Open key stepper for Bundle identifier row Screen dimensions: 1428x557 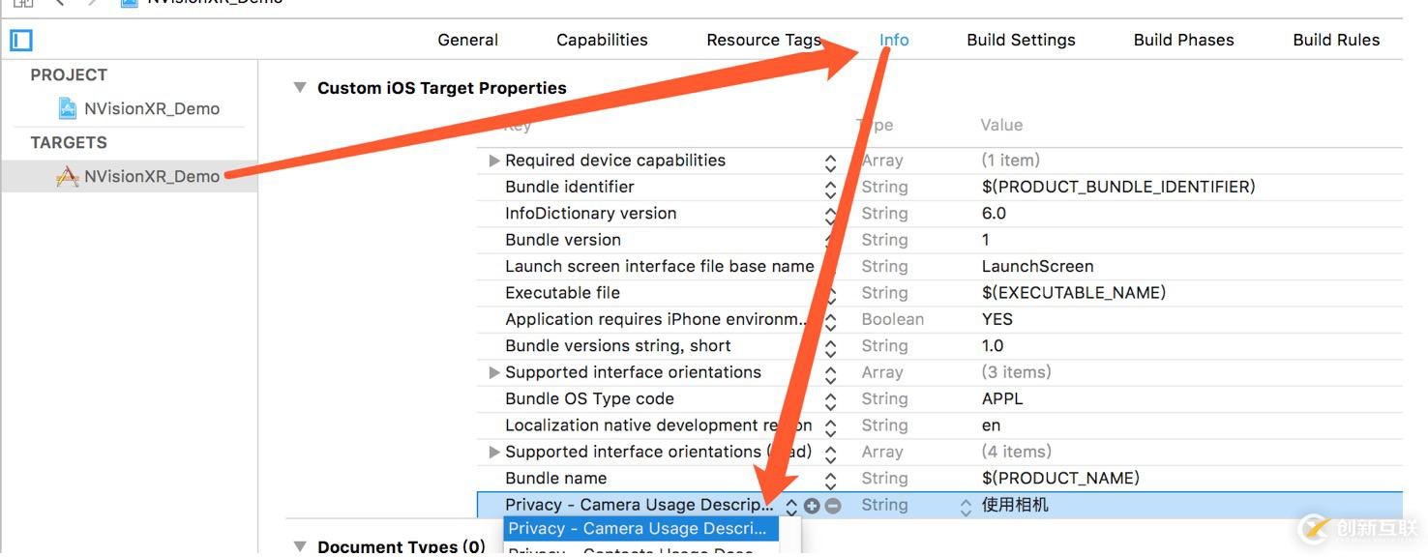pyautogui.click(x=830, y=188)
